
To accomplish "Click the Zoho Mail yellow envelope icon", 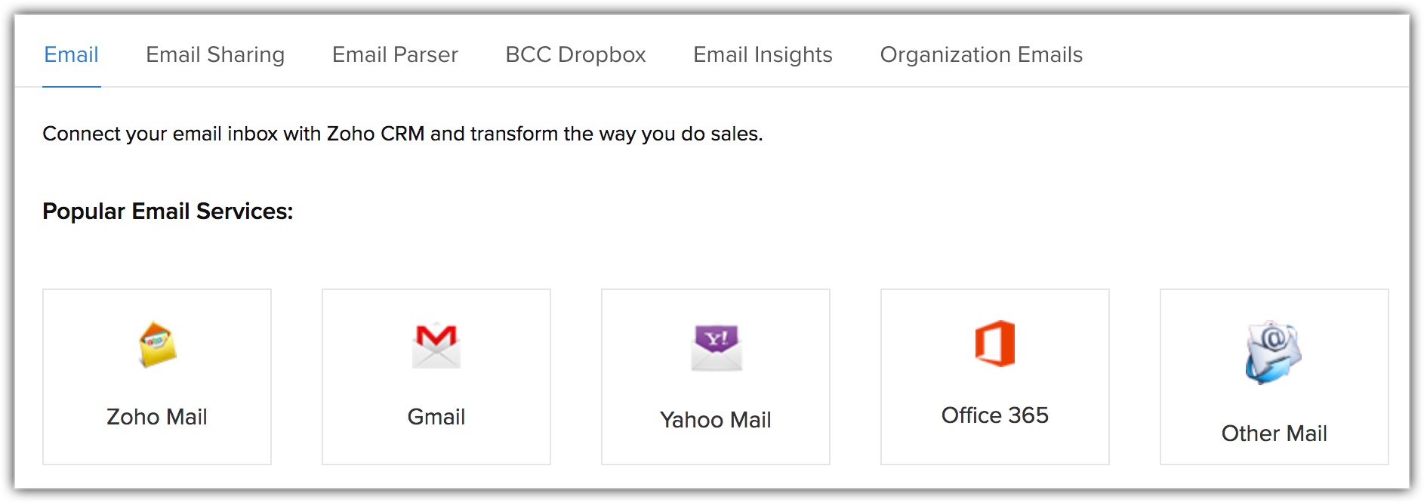I will click(157, 344).
